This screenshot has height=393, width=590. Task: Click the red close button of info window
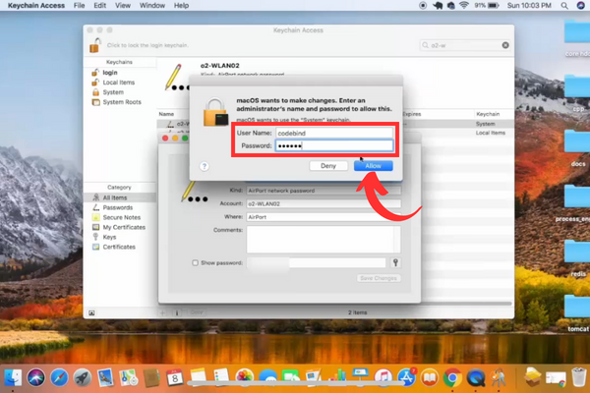pyautogui.click(x=165, y=138)
